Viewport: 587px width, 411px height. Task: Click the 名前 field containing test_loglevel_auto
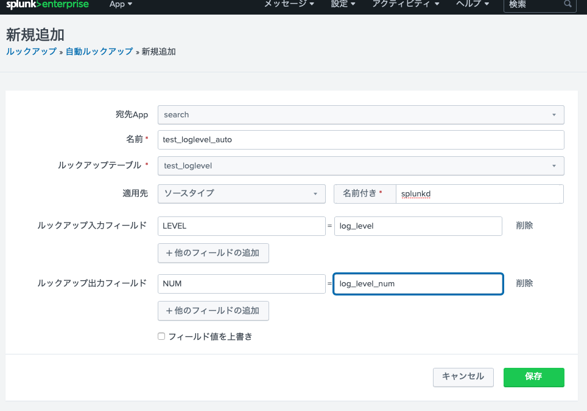360,139
